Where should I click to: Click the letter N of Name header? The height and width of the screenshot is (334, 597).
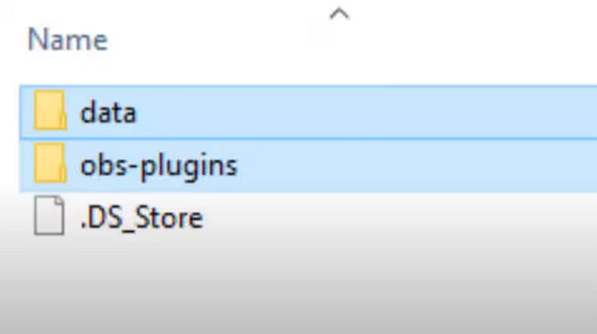click(x=35, y=40)
